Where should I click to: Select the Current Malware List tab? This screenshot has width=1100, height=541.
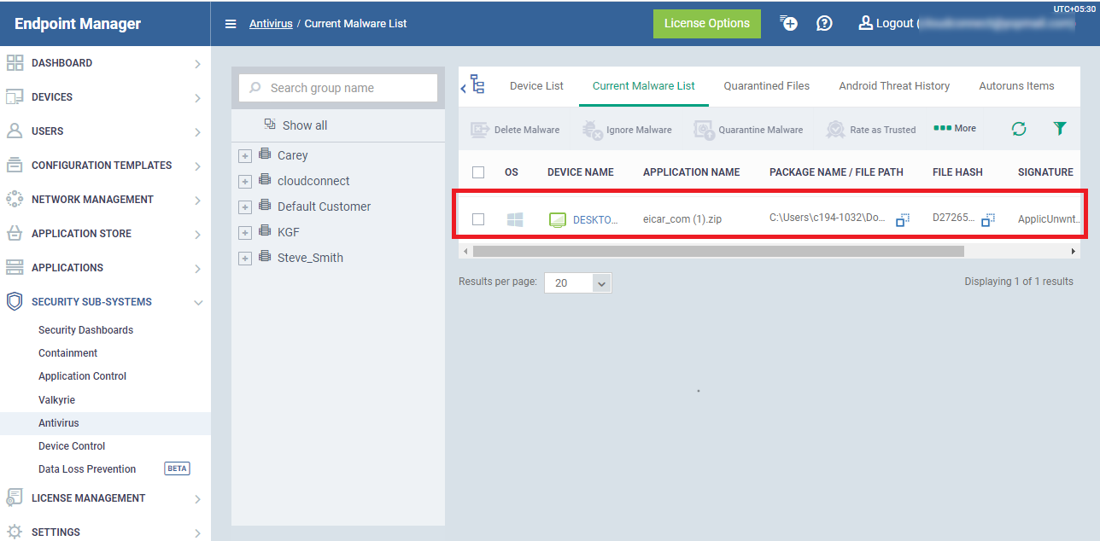[644, 86]
